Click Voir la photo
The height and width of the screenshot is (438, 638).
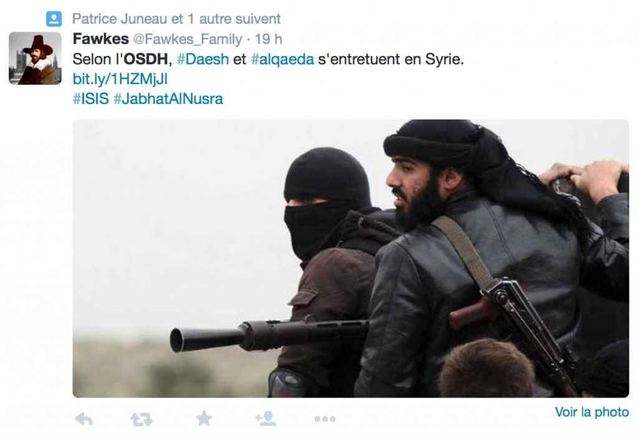point(592,412)
